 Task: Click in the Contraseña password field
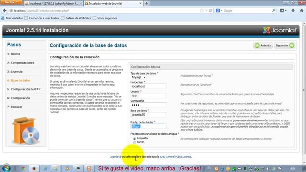(148, 105)
